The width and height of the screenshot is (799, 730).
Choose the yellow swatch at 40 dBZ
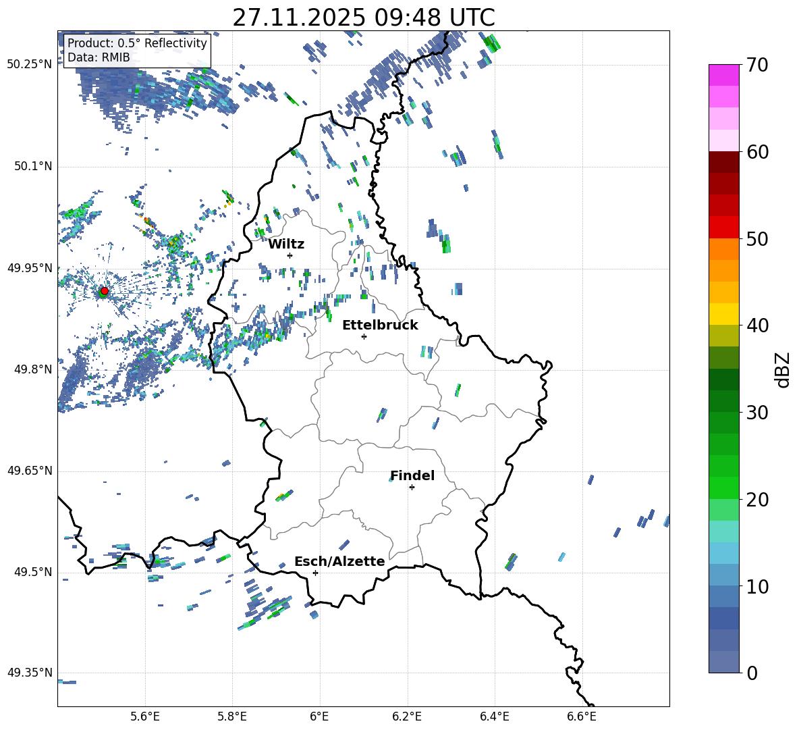tap(724, 314)
